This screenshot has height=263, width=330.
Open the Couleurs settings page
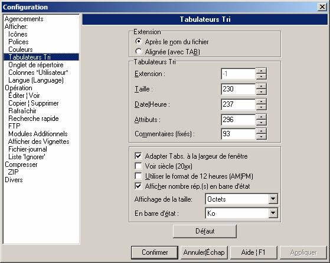pos(21,50)
